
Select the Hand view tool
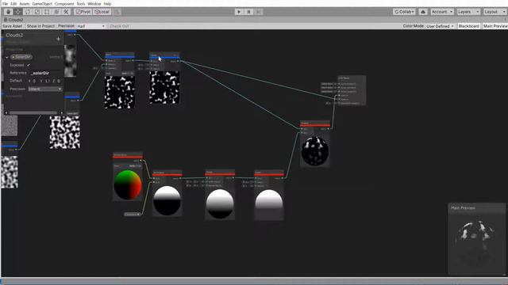pos(8,12)
